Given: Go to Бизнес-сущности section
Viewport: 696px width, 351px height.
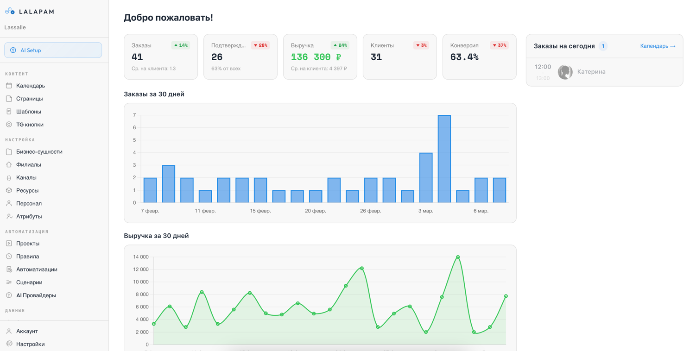Looking at the screenshot, I should click(x=39, y=151).
